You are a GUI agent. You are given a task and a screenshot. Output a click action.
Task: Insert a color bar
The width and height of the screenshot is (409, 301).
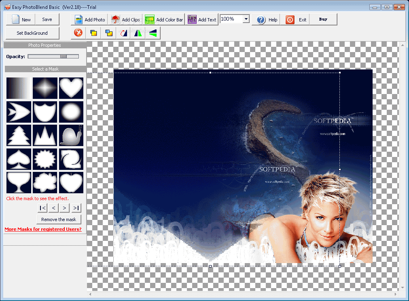tap(164, 19)
